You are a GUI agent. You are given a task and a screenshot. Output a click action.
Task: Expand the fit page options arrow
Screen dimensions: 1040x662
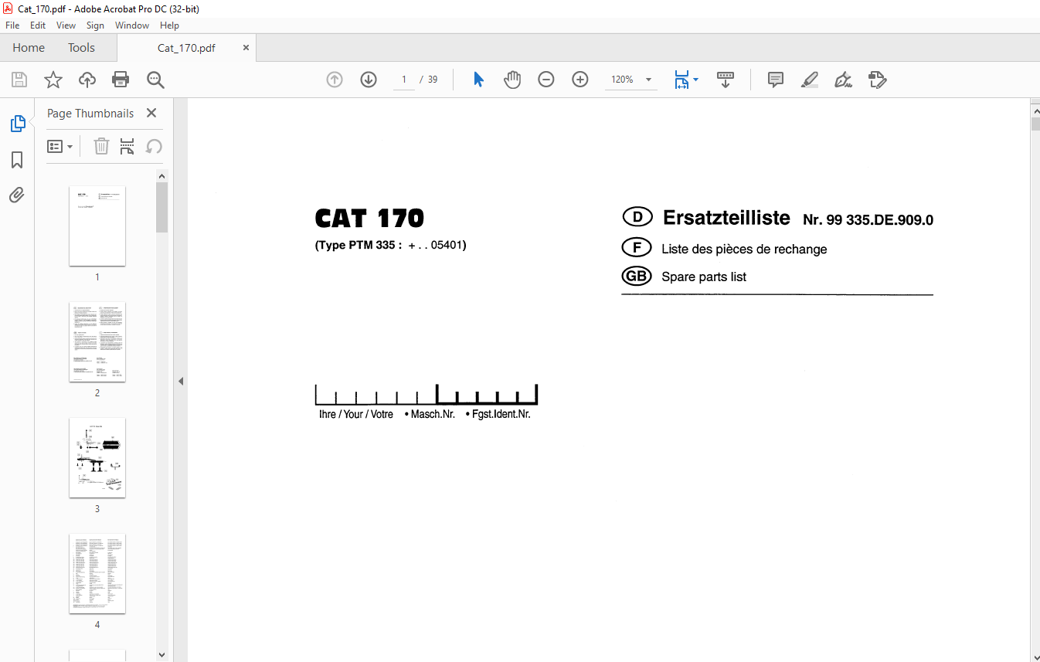pos(695,80)
